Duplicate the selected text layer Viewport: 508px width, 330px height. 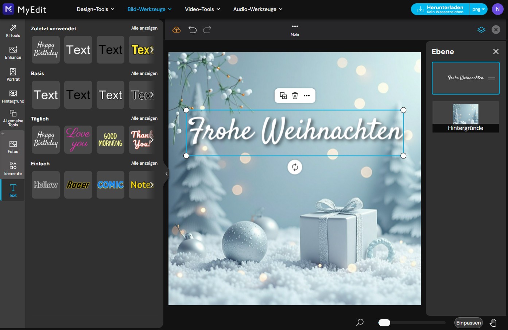click(283, 95)
